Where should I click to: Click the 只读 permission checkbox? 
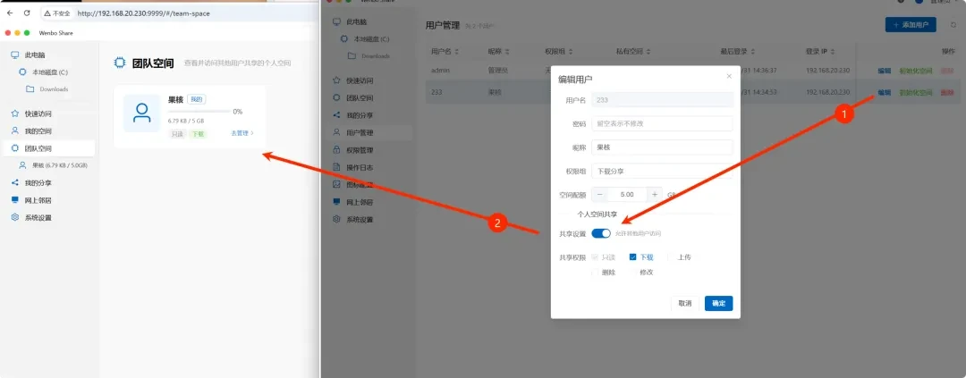[x=595, y=257]
